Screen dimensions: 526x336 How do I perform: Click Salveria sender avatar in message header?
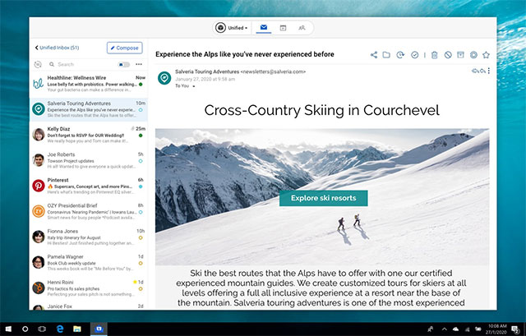point(164,78)
